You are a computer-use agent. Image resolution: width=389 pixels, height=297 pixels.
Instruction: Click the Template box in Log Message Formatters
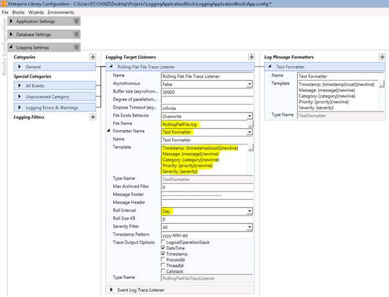click(338, 96)
